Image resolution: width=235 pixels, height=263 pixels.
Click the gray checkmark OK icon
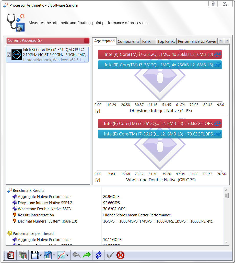(x=110, y=255)
